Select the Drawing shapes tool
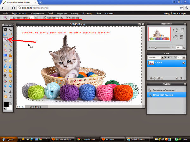The height and width of the screenshot is (142, 190). (10, 60)
